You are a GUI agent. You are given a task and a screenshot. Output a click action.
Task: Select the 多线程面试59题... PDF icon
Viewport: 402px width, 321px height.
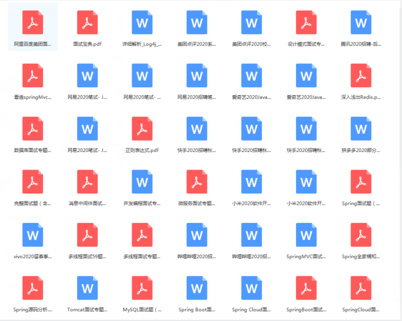87,235
